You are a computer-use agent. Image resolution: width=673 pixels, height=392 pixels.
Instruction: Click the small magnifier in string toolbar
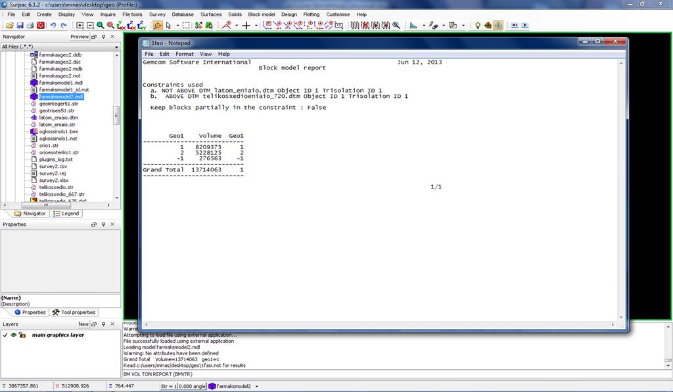396,26
